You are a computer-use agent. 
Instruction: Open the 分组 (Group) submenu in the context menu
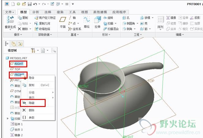pos(38,92)
